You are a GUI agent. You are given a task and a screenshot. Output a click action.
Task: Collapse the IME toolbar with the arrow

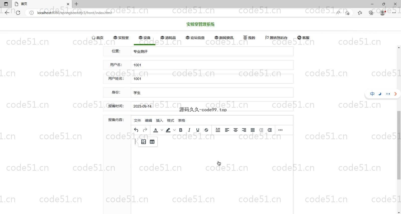(396, 94)
